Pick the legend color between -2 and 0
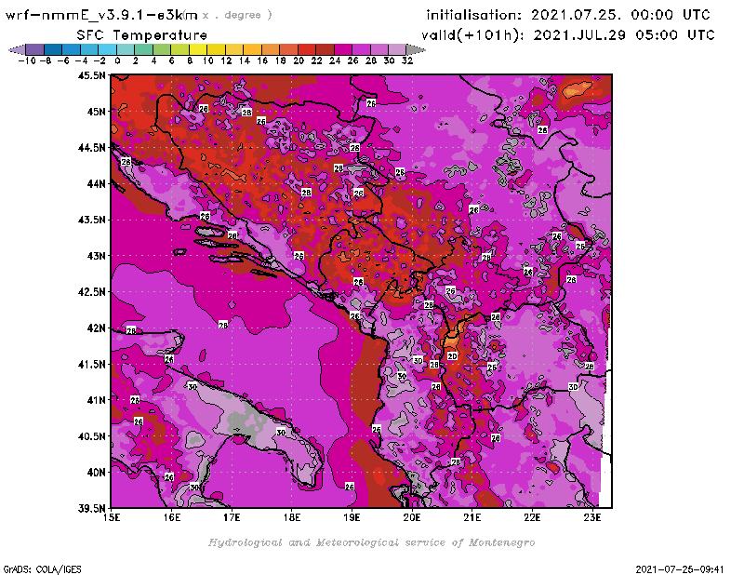This screenshot has width=744, height=575. pyautogui.click(x=107, y=49)
